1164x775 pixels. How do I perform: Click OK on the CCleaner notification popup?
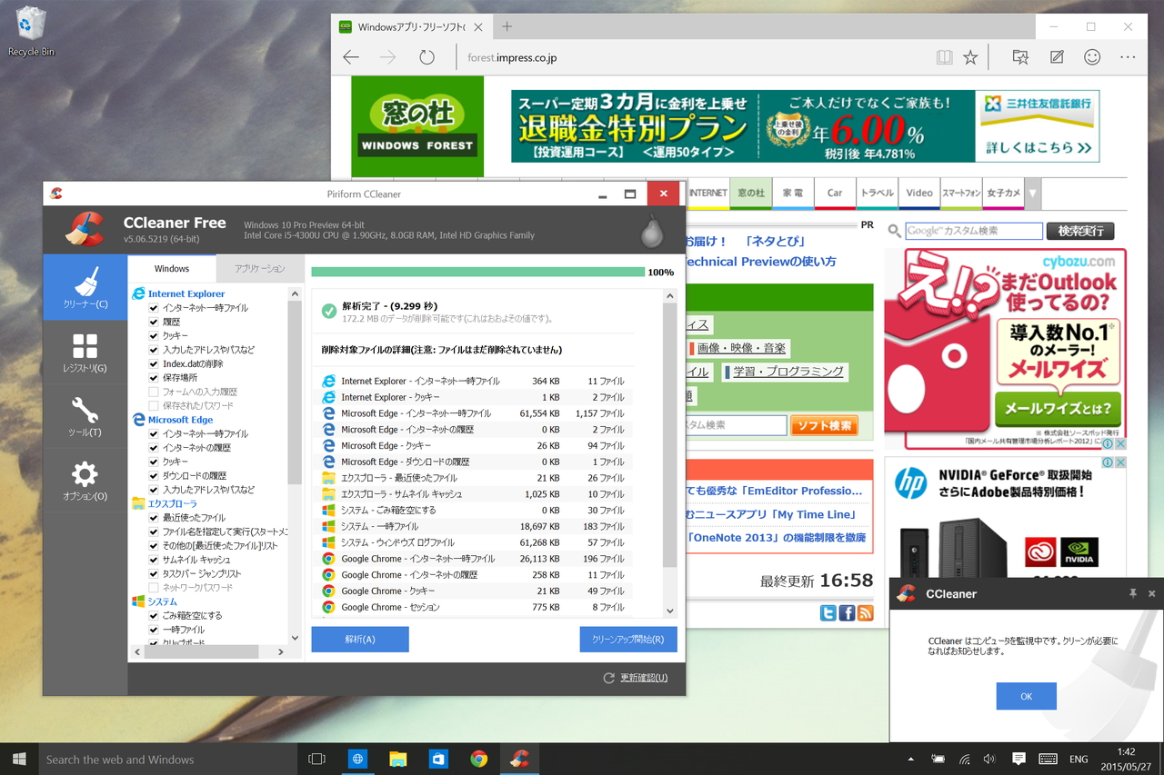coord(1026,696)
